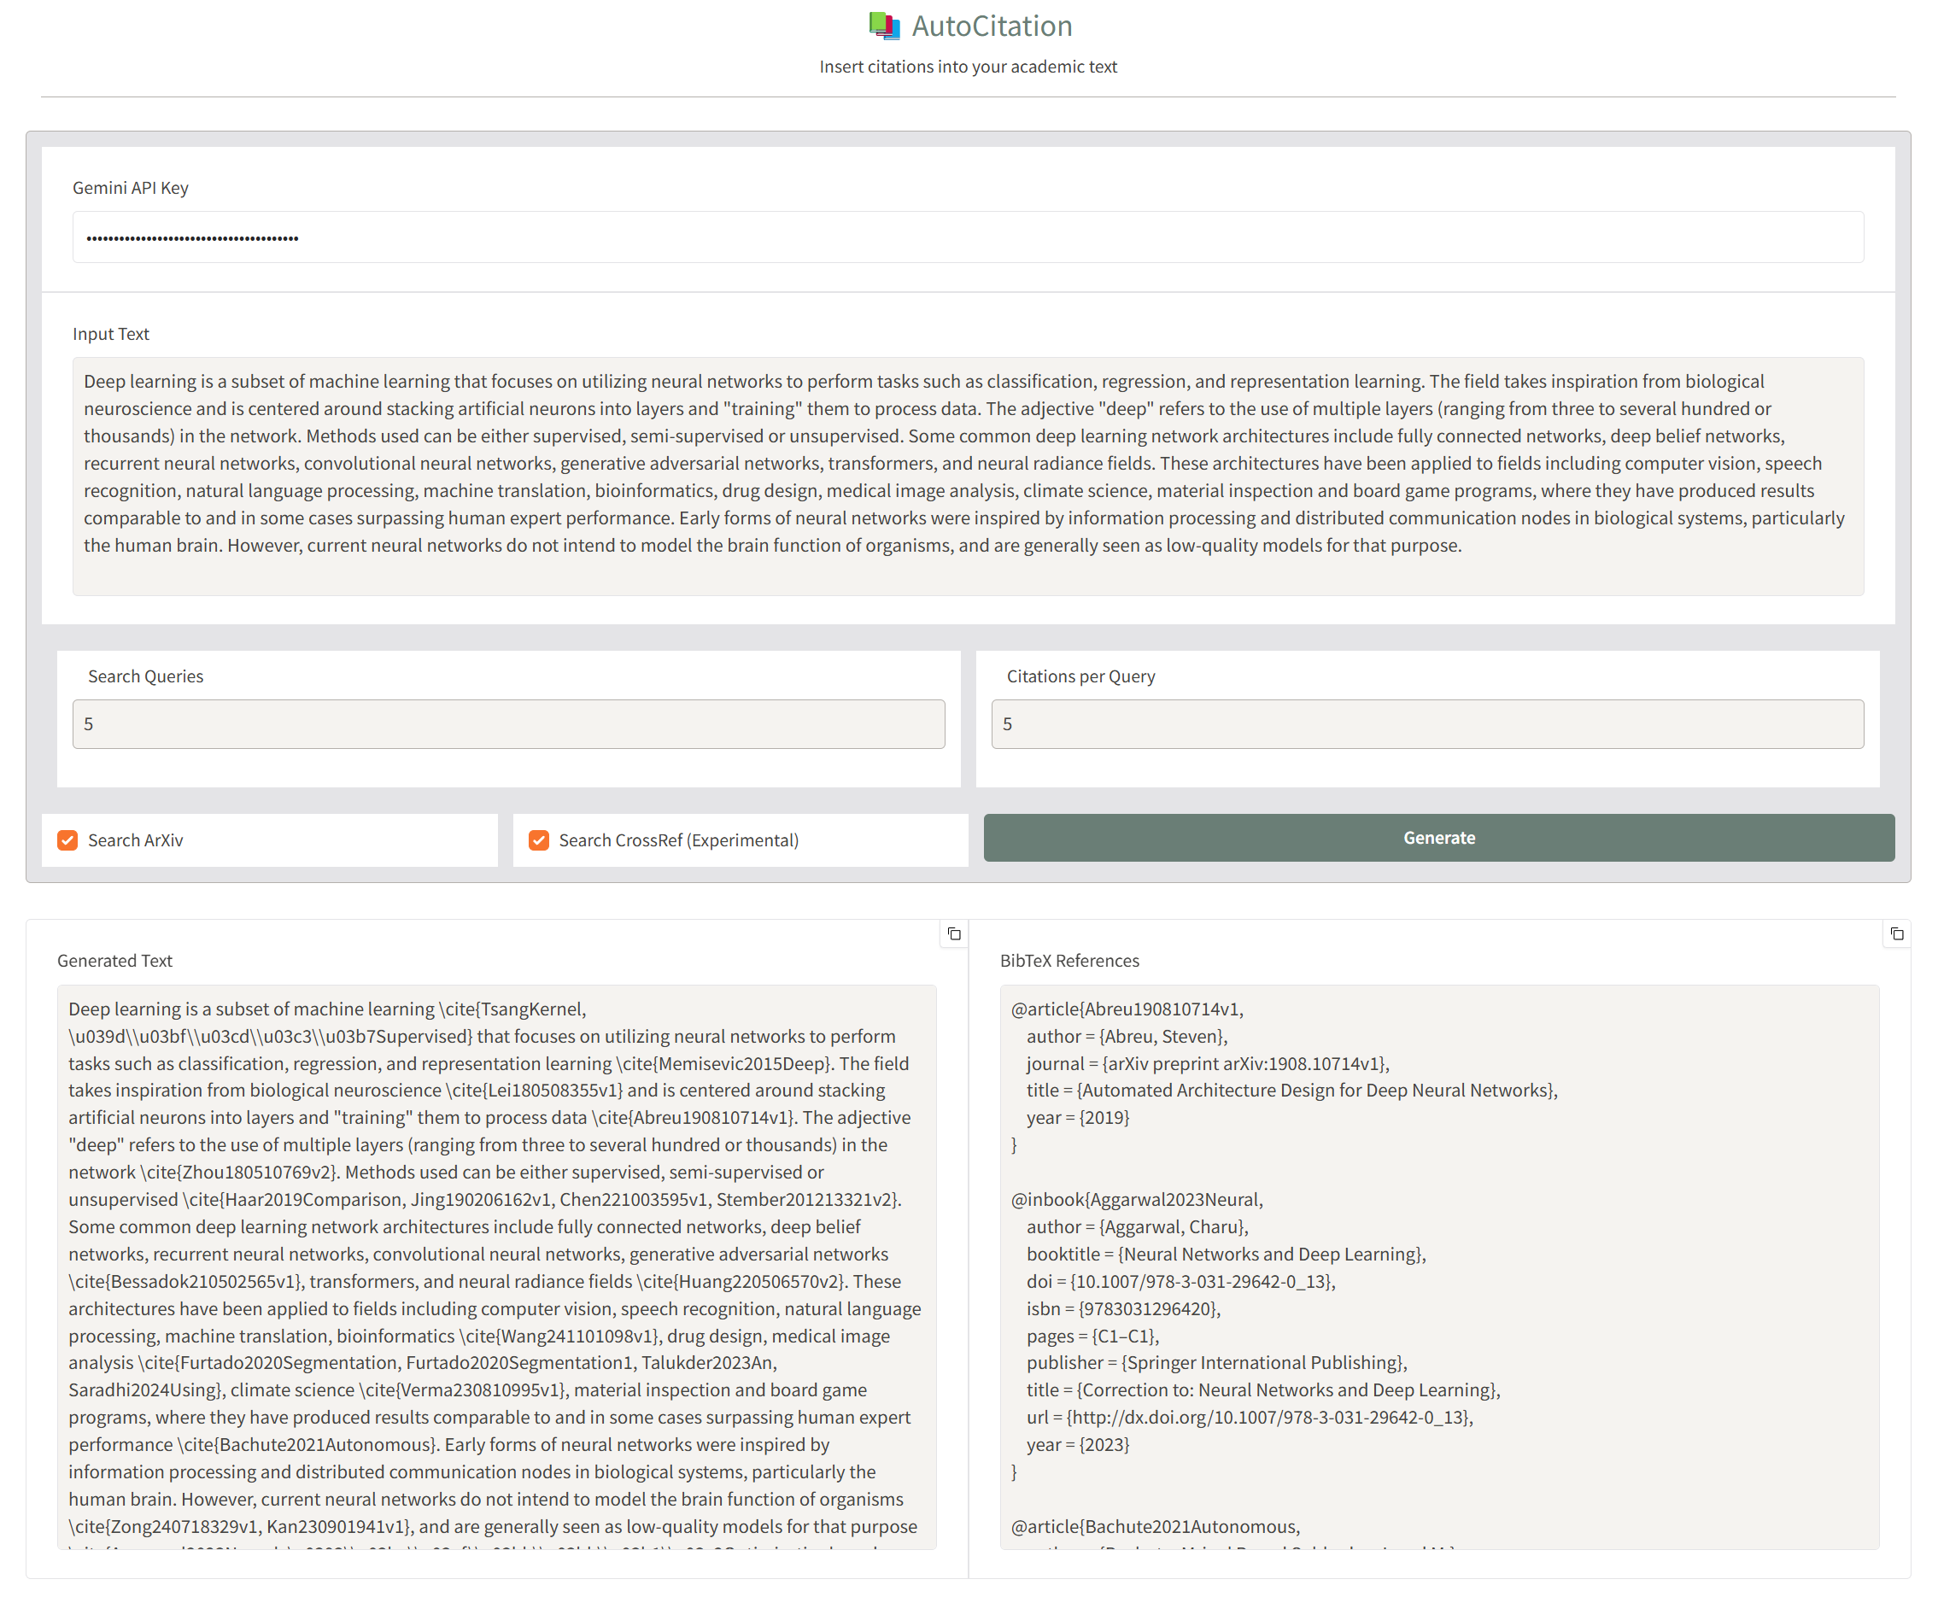Screen dimensions: 1938x1597
Task: Click the Search Queries label
Action: coord(145,676)
